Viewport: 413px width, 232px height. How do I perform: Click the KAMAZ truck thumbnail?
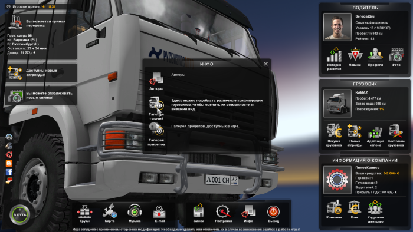coord(337,103)
